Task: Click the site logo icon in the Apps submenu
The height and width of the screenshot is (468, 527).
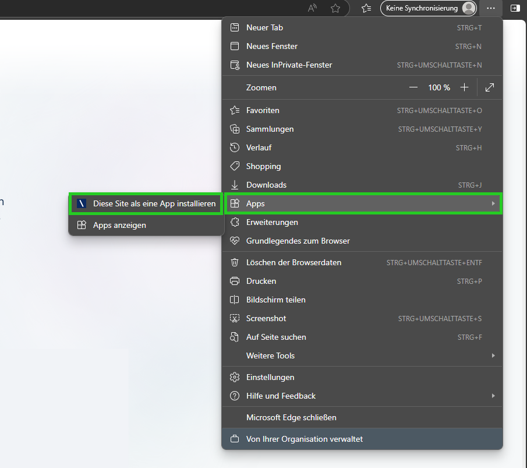Action: [82, 203]
